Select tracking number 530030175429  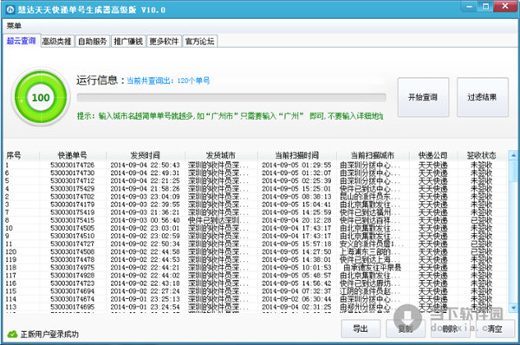[72, 189]
